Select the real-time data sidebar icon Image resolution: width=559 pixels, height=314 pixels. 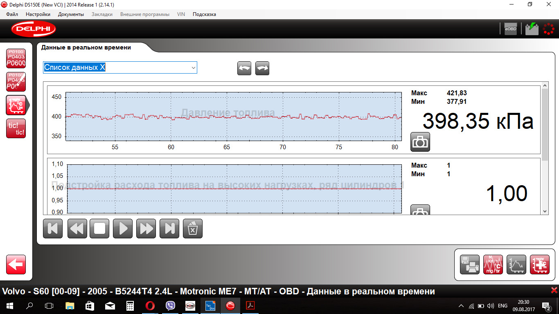tap(16, 105)
